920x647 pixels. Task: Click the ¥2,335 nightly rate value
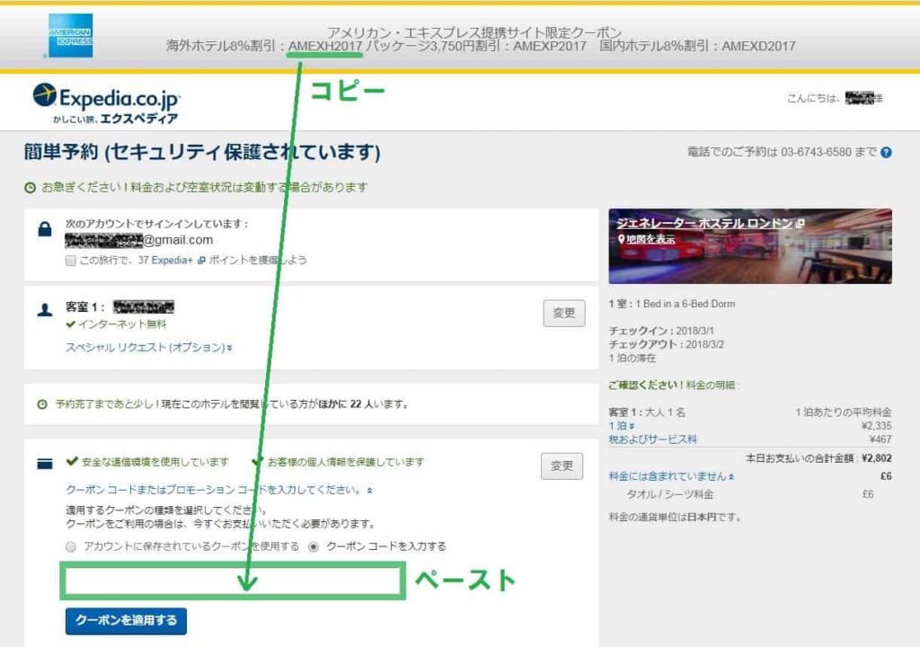coord(877,426)
